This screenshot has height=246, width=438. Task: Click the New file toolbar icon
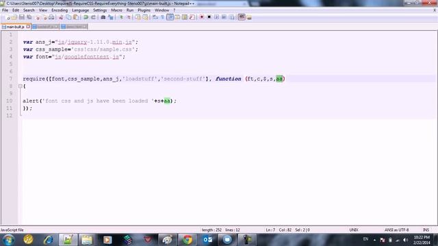(x=8, y=17)
